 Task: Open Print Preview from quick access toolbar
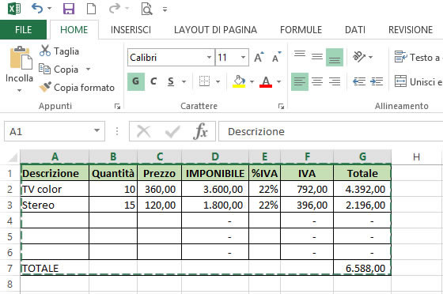coord(146,9)
